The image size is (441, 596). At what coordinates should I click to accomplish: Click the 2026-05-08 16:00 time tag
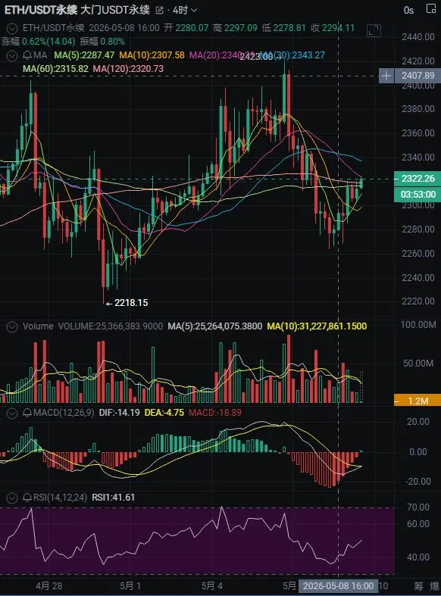pyautogui.click(x=338, y=585)
